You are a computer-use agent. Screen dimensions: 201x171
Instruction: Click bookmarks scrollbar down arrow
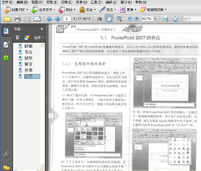(43, 166)
